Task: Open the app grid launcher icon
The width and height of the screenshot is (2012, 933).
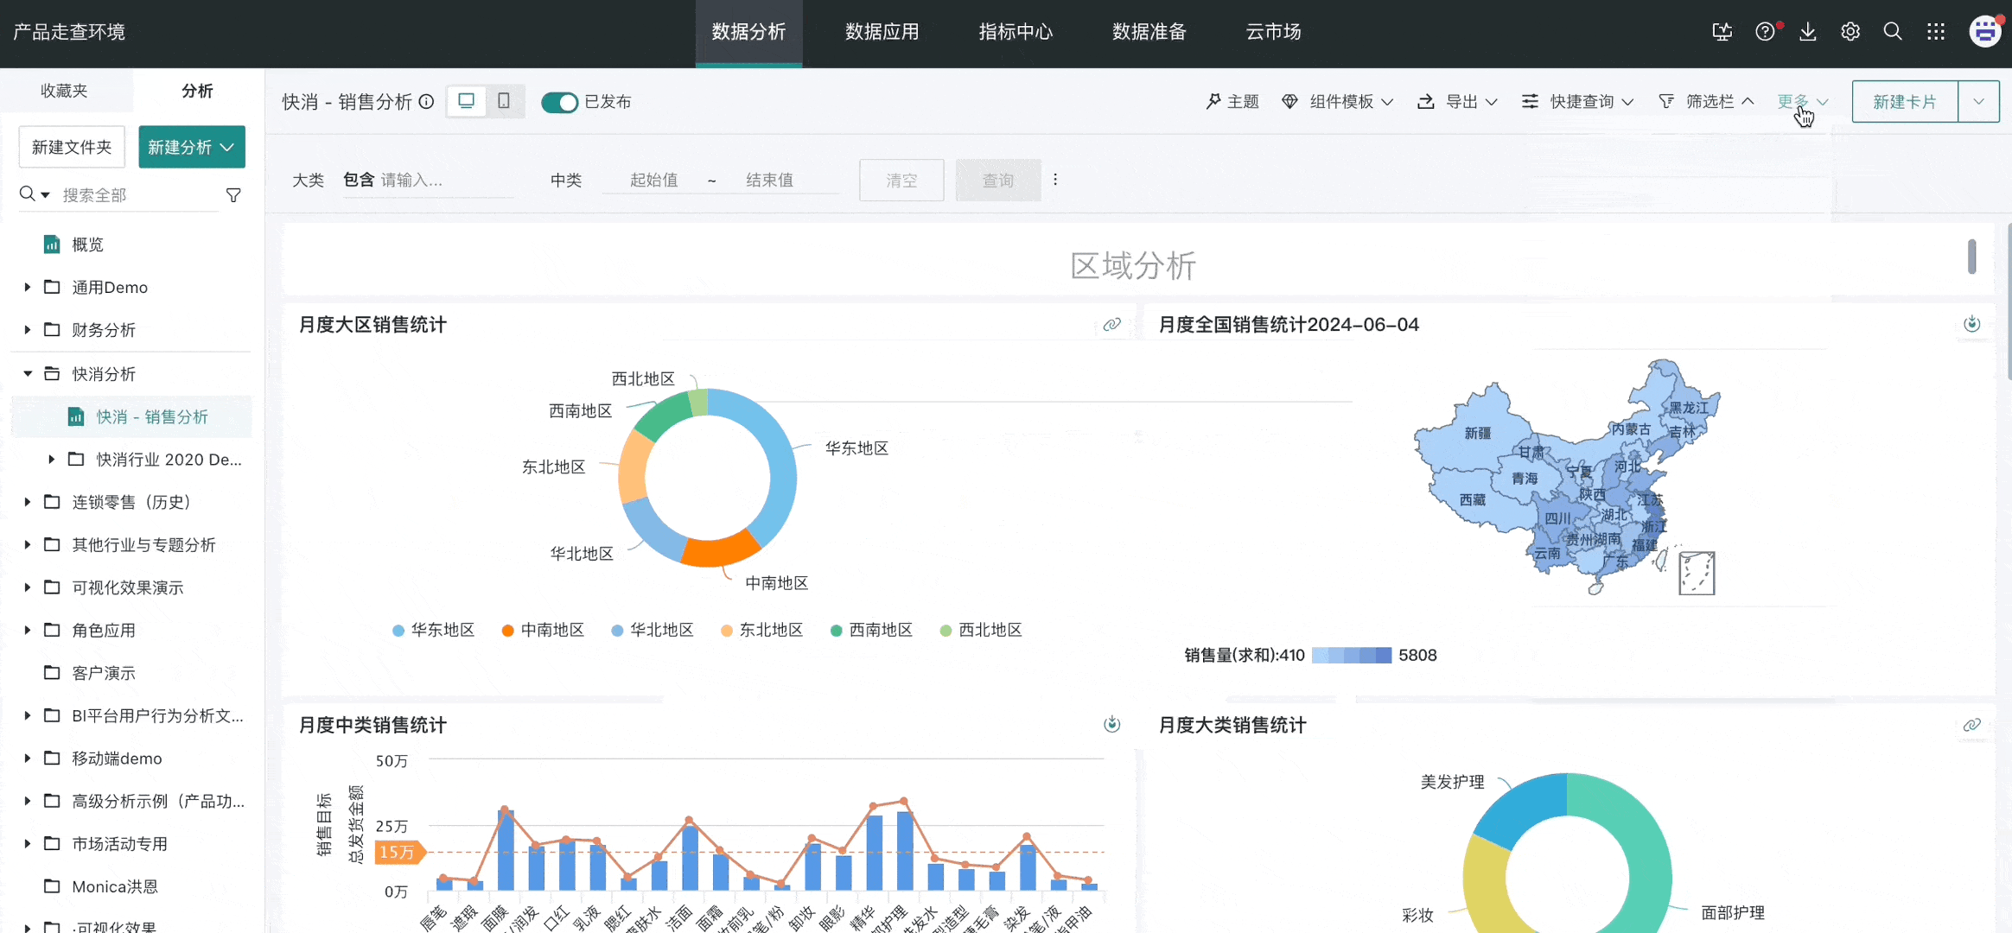Action: (1936, 32)
